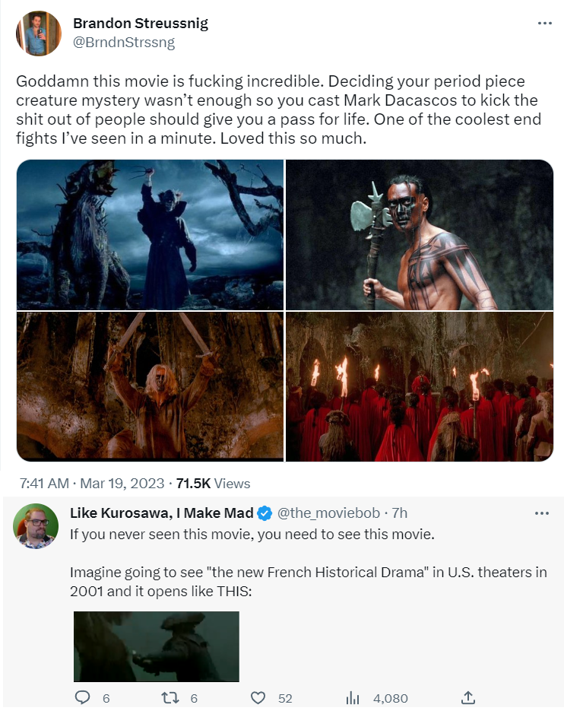564x711 pixels.
Task: Open the @the_moviebob handle
Action: 328,513
